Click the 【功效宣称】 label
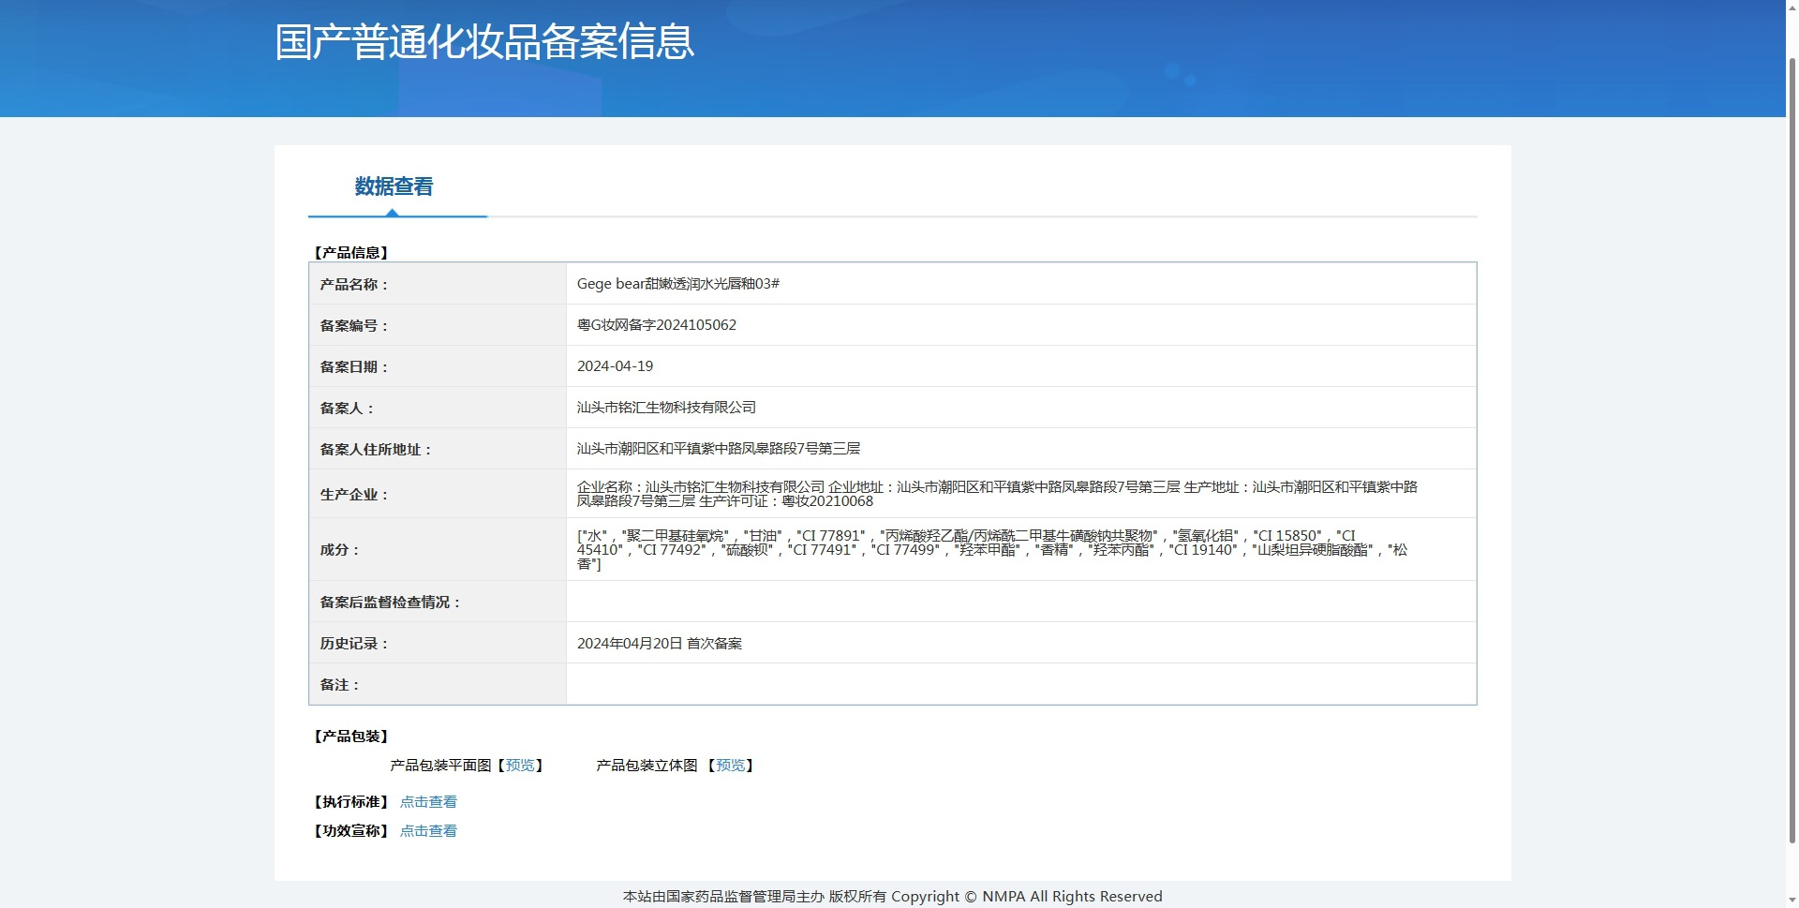The width and height of the screenshot is (1799, 908). tap(351, 831)
